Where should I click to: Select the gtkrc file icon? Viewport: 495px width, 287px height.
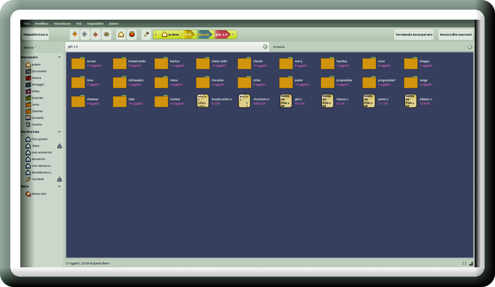click(x=286, y=101)
